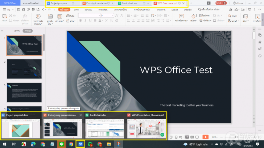Select slide 2 thumbnail
264x148 pixels.
(24, 69)
